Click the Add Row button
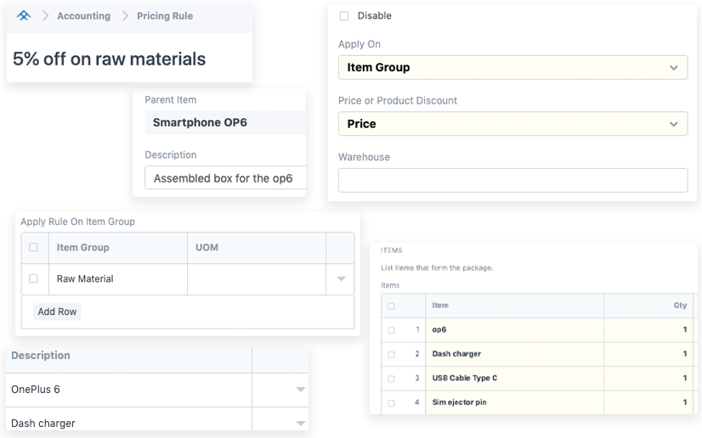 tap(57, 312)
